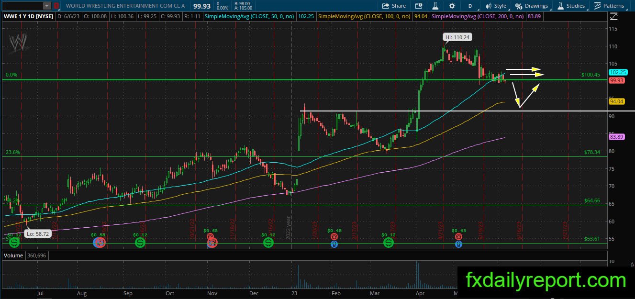Open the Drawings dropdown menu

pos(532,6)
